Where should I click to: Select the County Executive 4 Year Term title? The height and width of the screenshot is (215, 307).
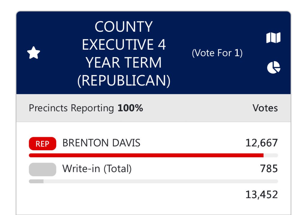tap(124, 45)
